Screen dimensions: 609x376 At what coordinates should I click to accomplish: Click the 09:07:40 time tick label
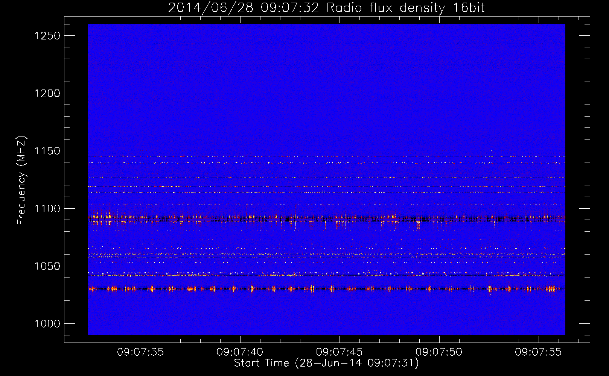point(240,352)
